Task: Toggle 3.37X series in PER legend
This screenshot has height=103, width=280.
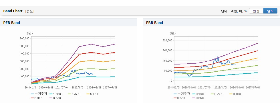Action: click(74, 94)
